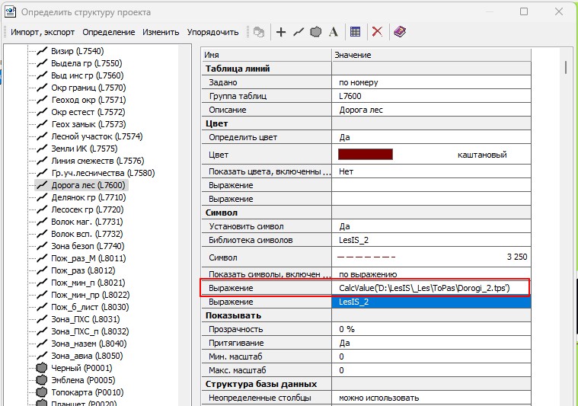This screenshot has width=578, height=406.
Task: Select the add line tool icon
Action: [x=298, y=32]
